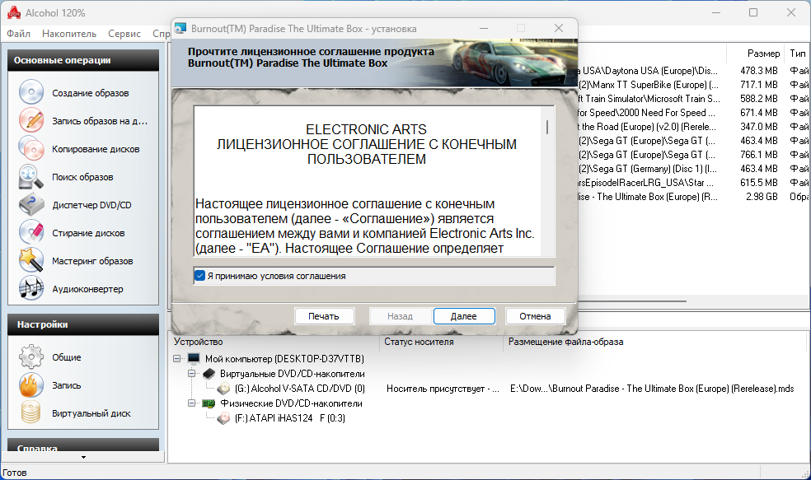Click the Настройки panel header

click(82, 324)
